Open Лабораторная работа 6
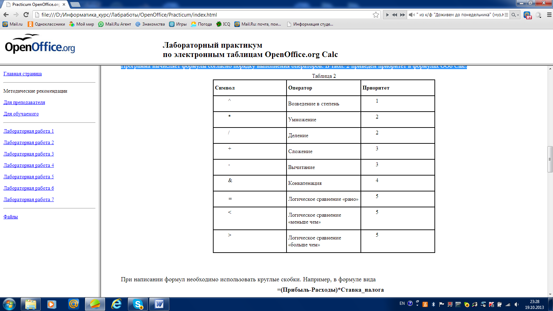This screenshot has height=311, width=553. pyautogui.click(x=29, y=188)
